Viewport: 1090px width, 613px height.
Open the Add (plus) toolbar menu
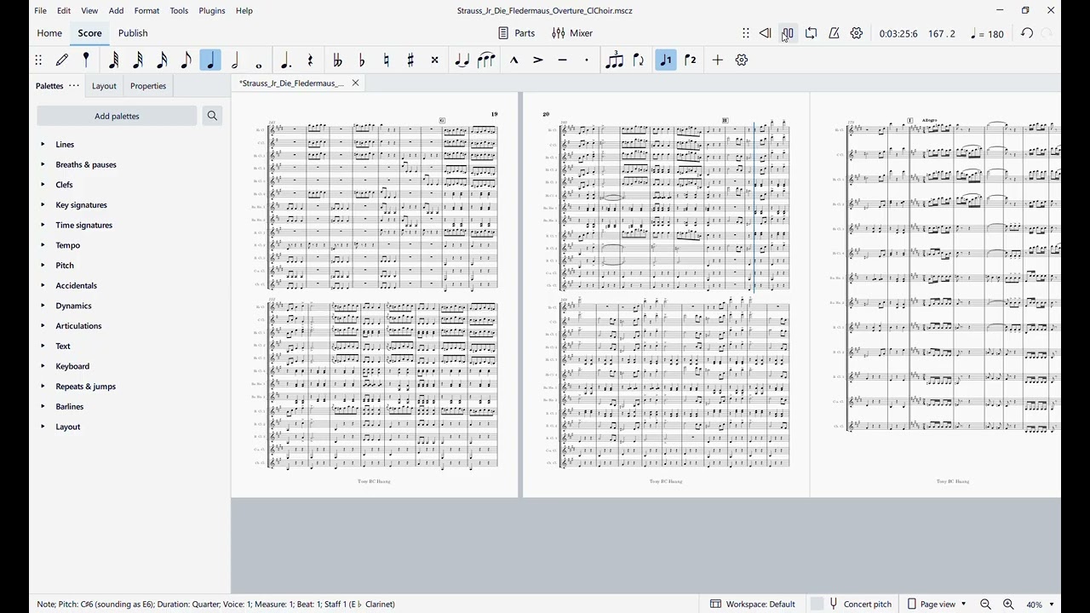point(718,60)
